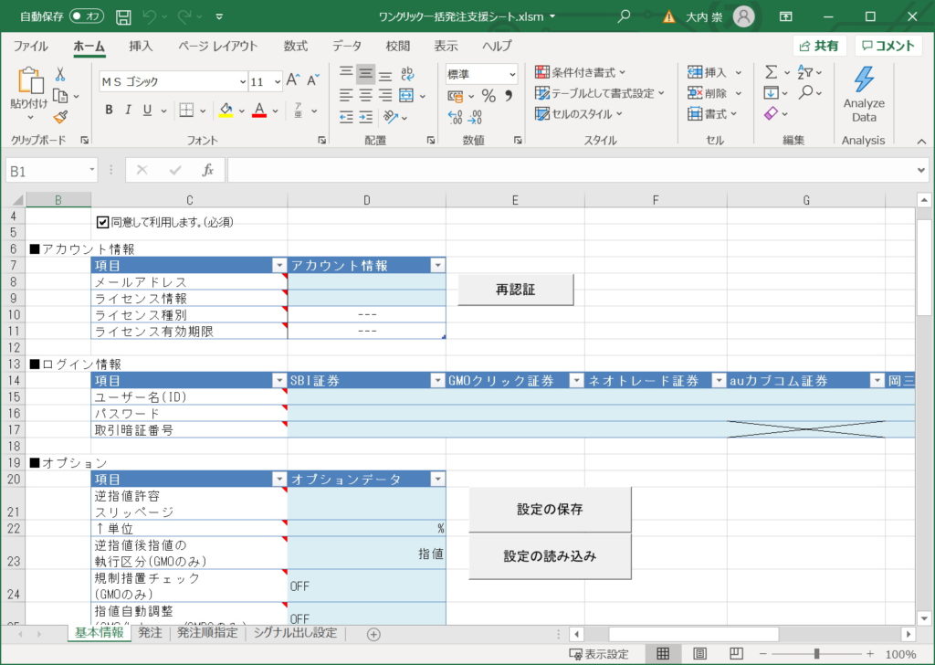Click the AutoSum sigma icon
The width and height of the screenshot is (935, 665).
pos(771,72)
